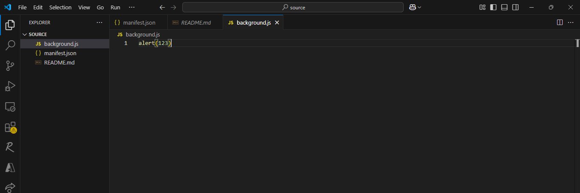Open manifest.json from the Explorer tree
Viewport: 580px width, 193px height.
point(65,53)
